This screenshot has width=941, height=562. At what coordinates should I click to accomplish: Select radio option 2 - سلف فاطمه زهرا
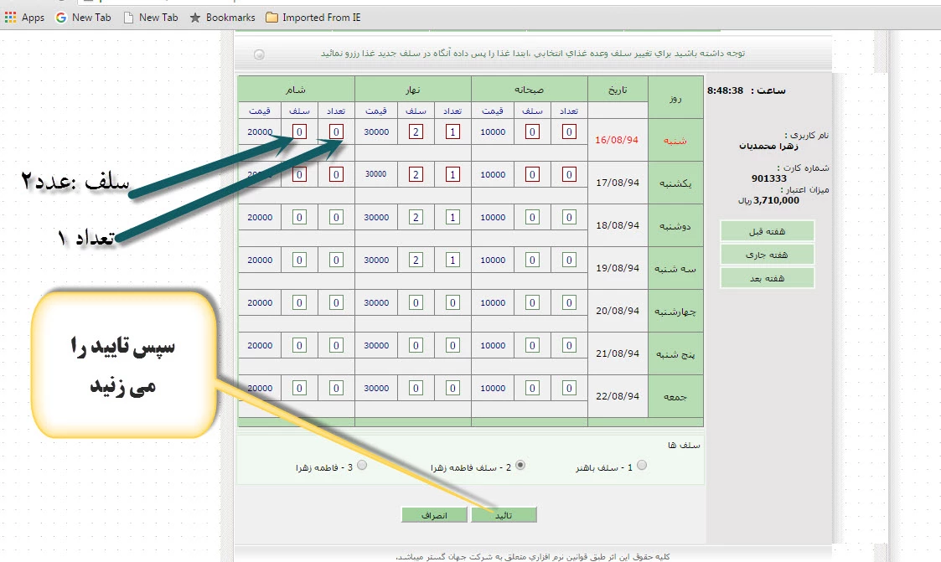coord(520,466)
